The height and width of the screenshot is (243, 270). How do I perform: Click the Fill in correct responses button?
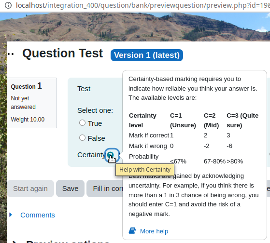coord(104,189)
